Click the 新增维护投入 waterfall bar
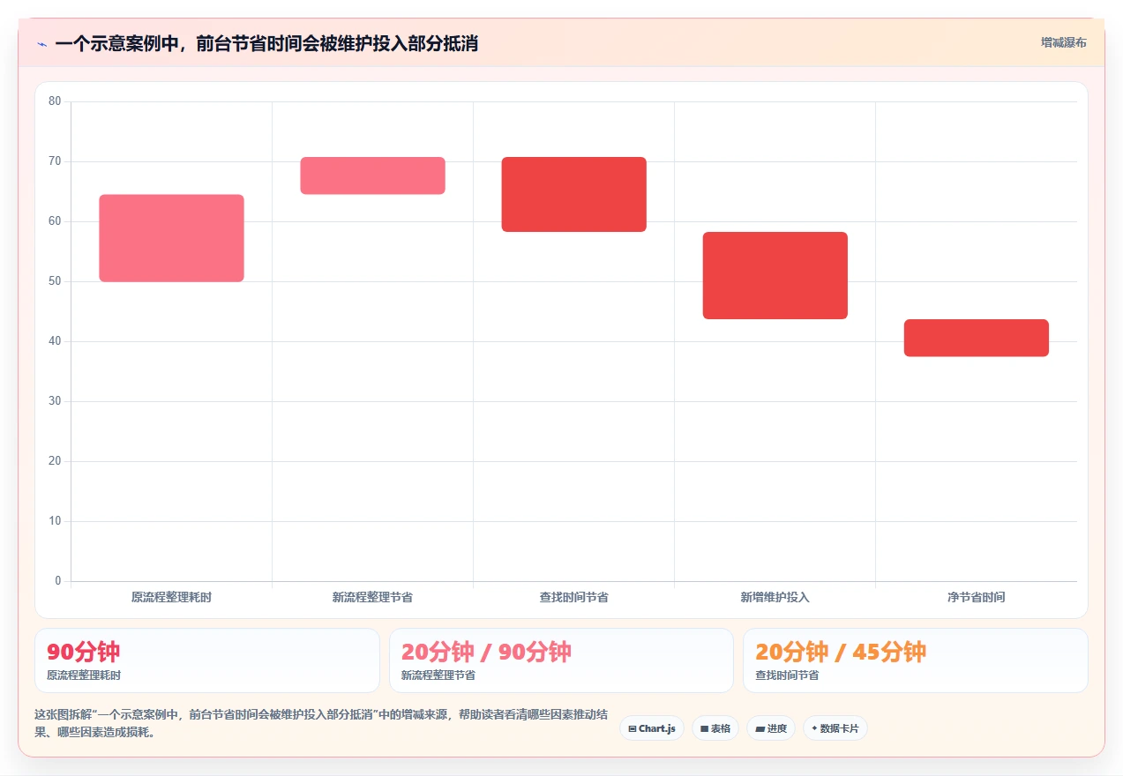The width and height of the screenshot is (1123, 776). pos(775,275)
